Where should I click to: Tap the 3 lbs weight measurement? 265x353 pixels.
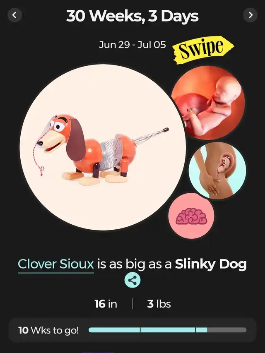coord(159,304)
